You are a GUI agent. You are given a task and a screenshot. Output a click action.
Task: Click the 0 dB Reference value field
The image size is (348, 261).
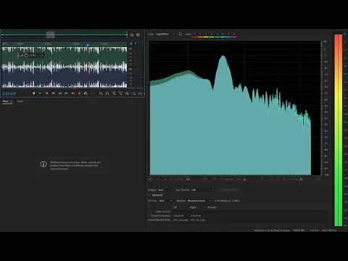tap(236, 201)
